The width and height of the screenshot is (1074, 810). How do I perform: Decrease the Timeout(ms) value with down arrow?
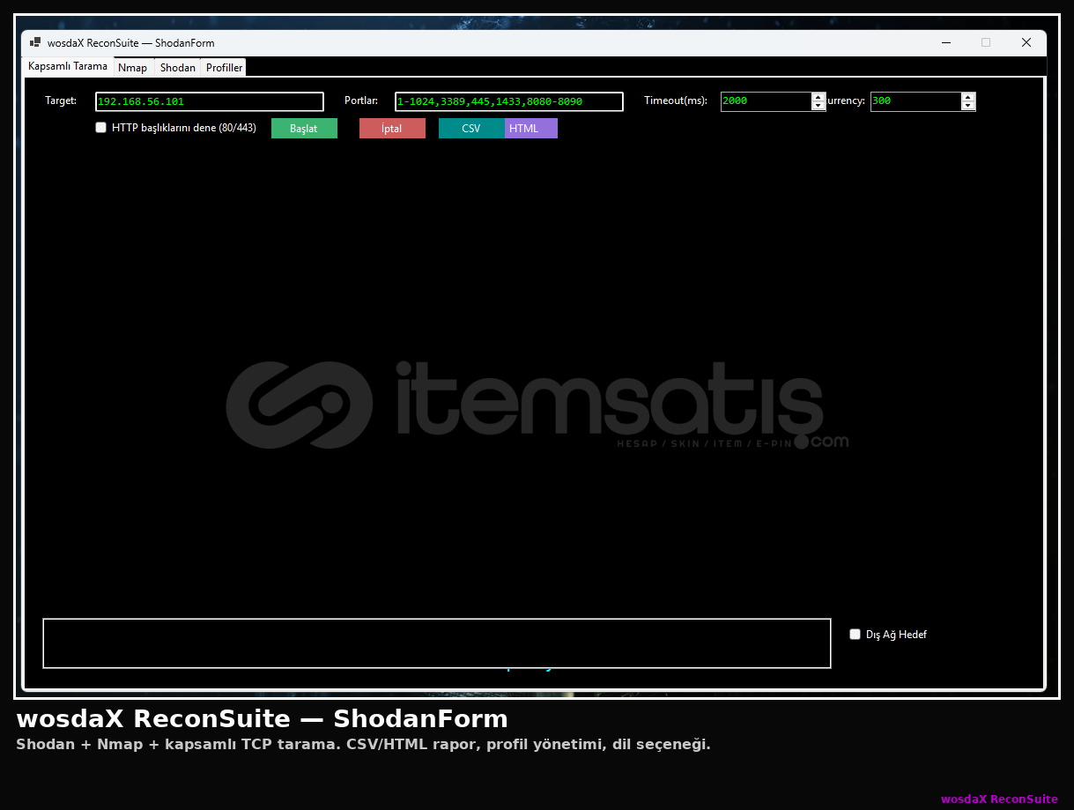818,106
